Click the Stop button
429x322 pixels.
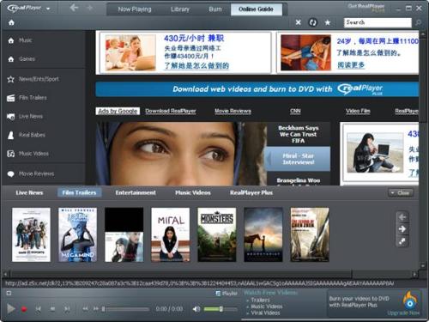coord(52,309)
